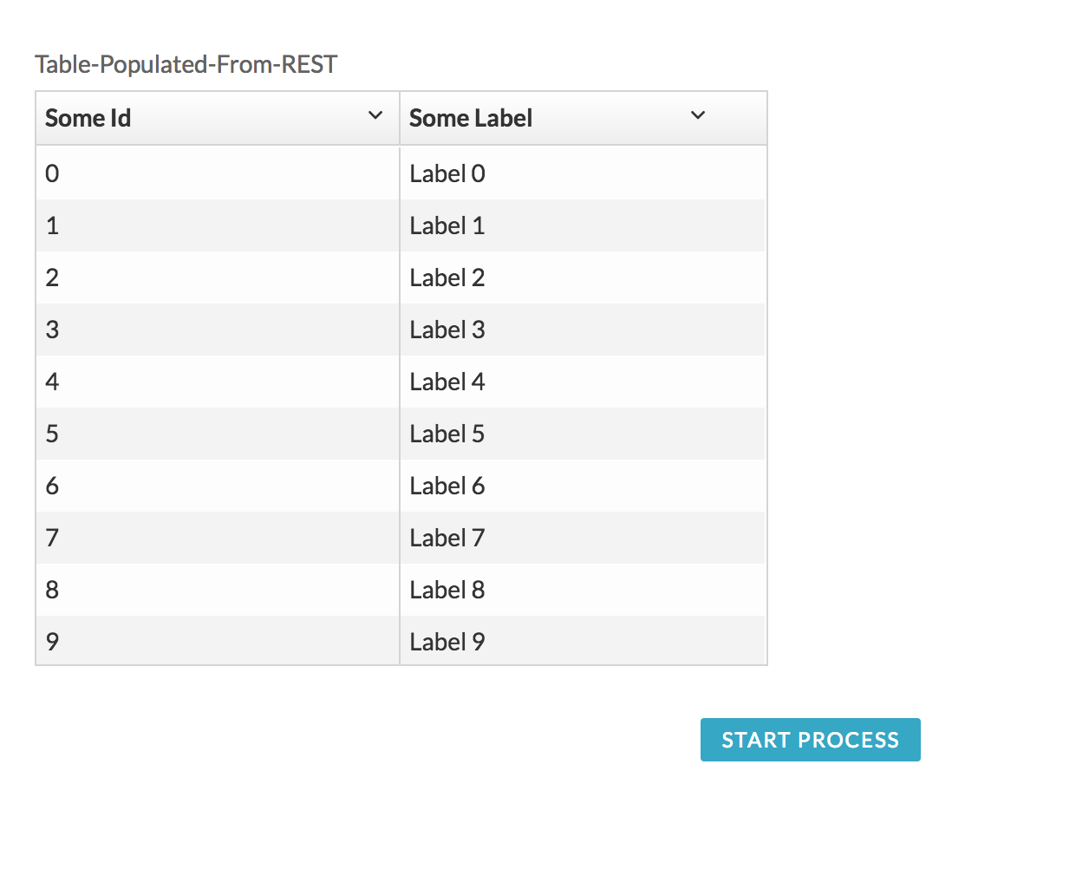Viewport: 1089px width, 895px height.
Task: Open the Some Id column dropdown chevron
Action: pyautogui.click(x=375, y=115)
